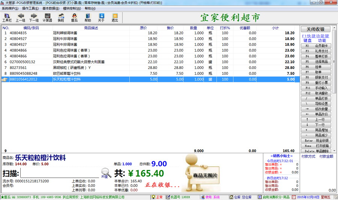This screenshot has width=338, height=200.
Task: Click the hand pointer on selected row
Action: click(x=5, y=79)
